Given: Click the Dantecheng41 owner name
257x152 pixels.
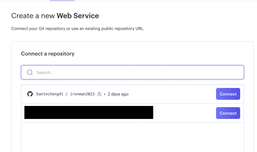Looking at the screenshot, I should point(50,94).
